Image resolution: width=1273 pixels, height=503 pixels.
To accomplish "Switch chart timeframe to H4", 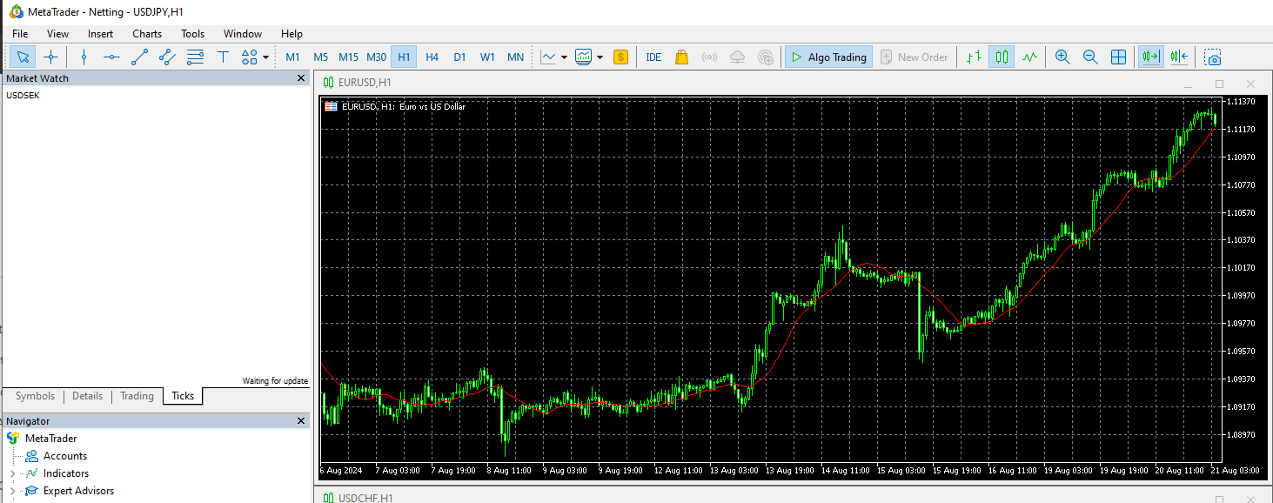I will tap(432, 57).
